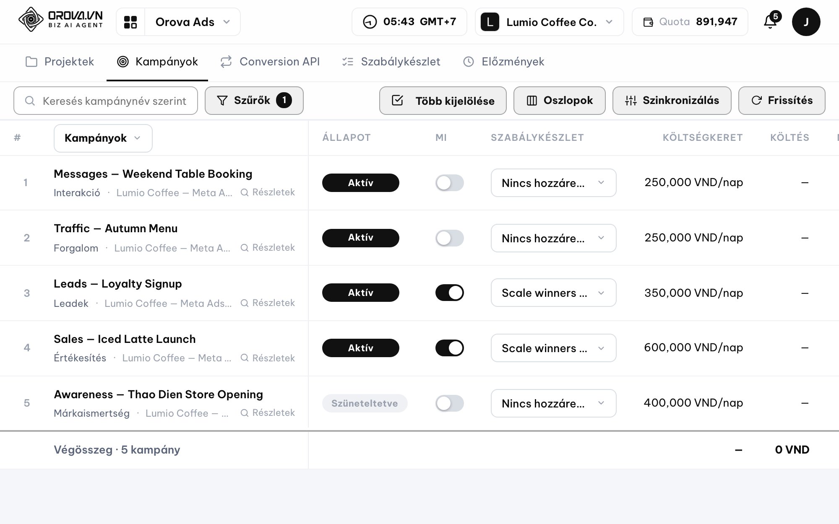Open the notifications bell
839x524 pixels.
coord(771,21)
